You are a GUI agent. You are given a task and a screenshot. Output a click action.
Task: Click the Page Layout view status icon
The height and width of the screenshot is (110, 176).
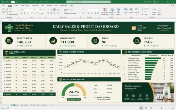coord(146,108)
